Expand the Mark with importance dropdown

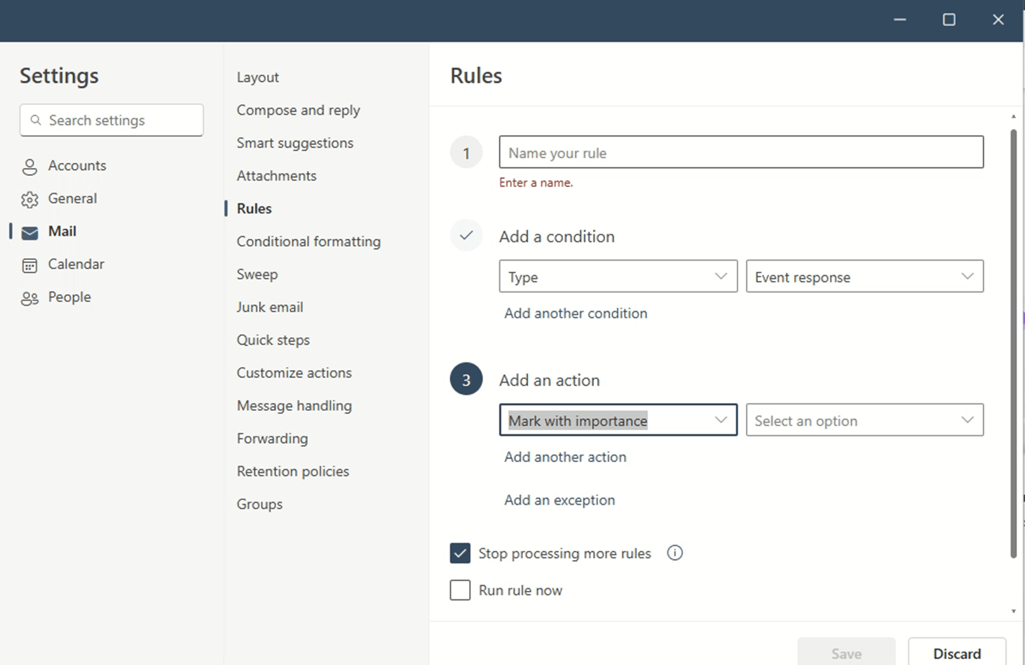tap(617, 420)
